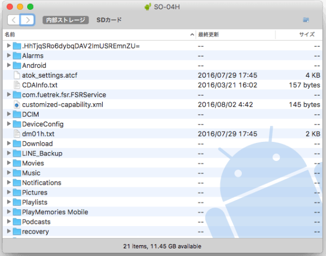Image resolution: width=326 pixels, height=256 pixels.
Task: Click the 157 bytes size value
Action: [304, 85]
